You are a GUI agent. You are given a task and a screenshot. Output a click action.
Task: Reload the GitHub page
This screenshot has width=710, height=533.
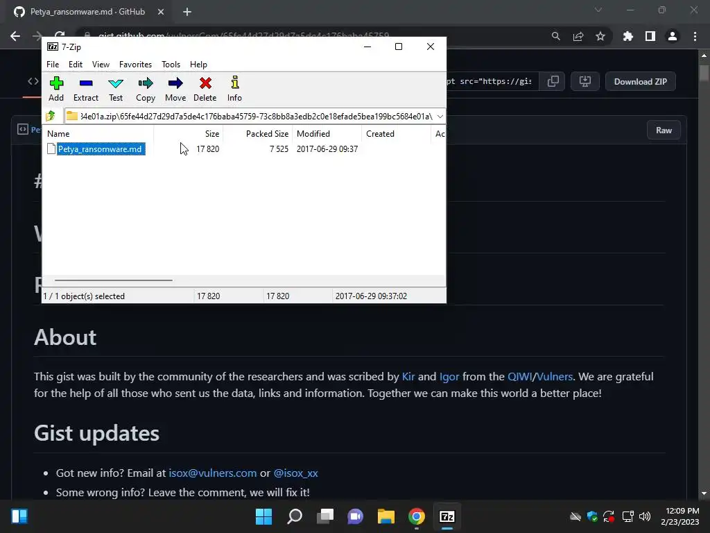point(60,36)
